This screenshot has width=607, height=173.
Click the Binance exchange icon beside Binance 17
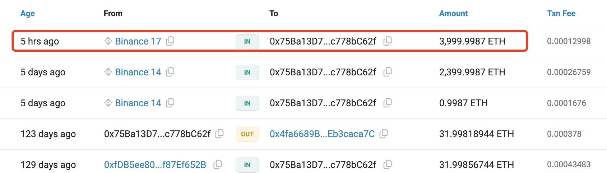point(108,41)
